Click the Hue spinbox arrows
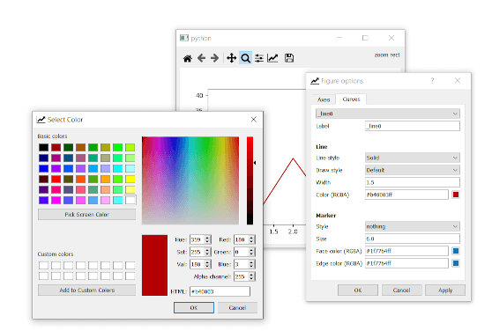492x331 pixels. [x=207, y=239]
